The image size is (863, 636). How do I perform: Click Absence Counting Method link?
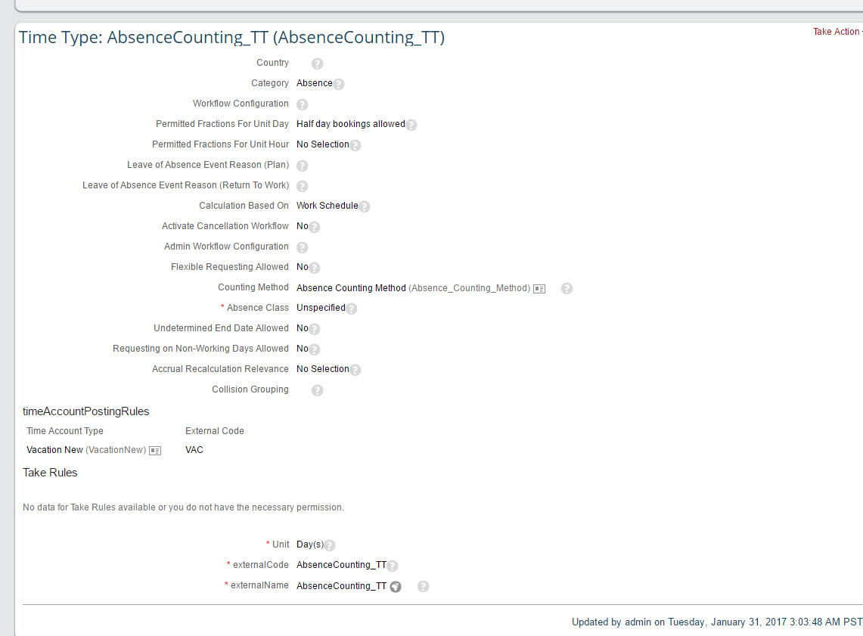351,287
